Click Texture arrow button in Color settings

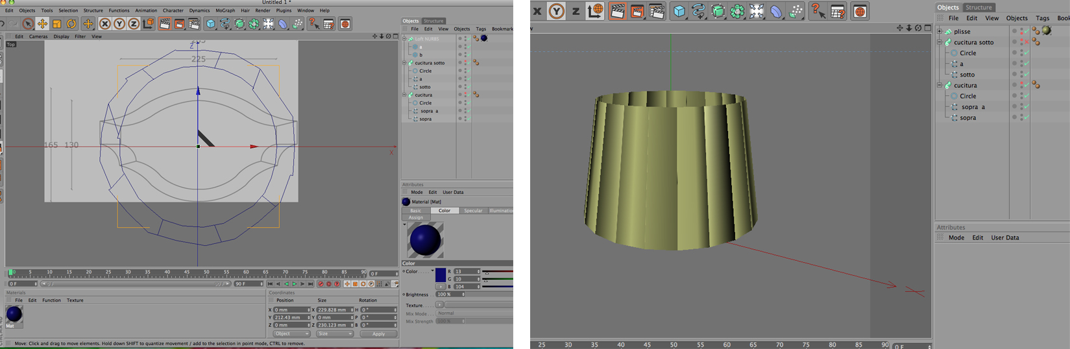(x=439, y=304)
